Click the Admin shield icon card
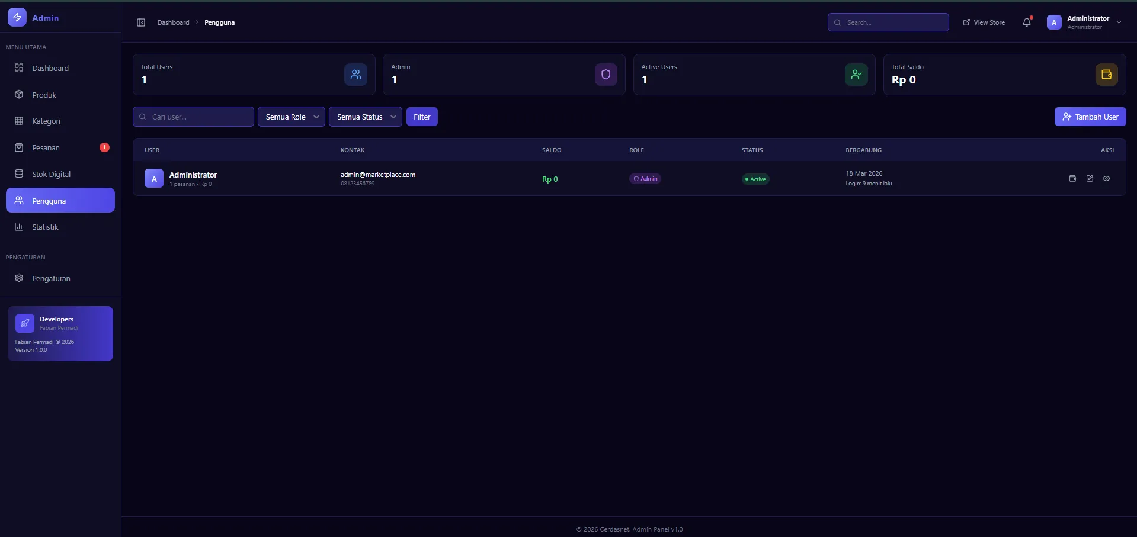This screenshot has width=1137, height=537. coord(606,75)
